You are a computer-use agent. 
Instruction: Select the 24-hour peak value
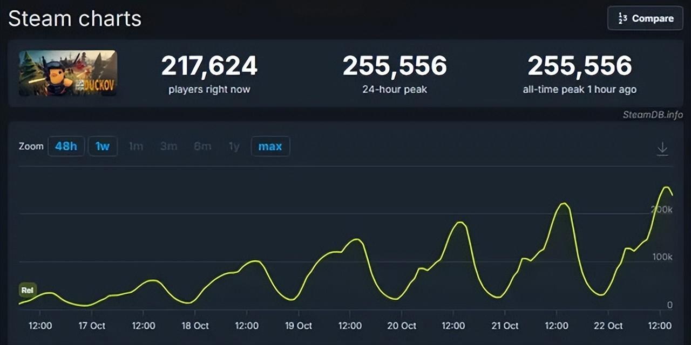[395, 66]
